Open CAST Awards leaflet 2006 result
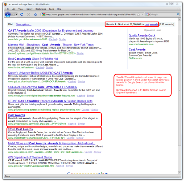 pos(51,31)
